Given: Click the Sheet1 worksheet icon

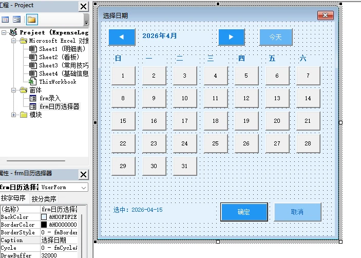Looking at the screenshot, I should click(33, 49).
